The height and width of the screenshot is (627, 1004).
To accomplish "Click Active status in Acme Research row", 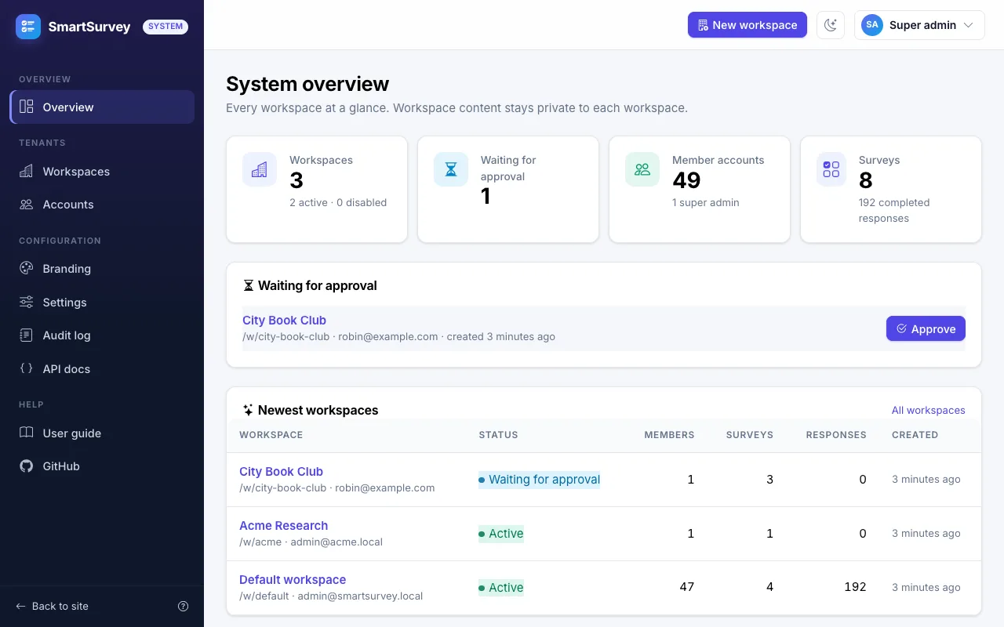I will point(501,534).
